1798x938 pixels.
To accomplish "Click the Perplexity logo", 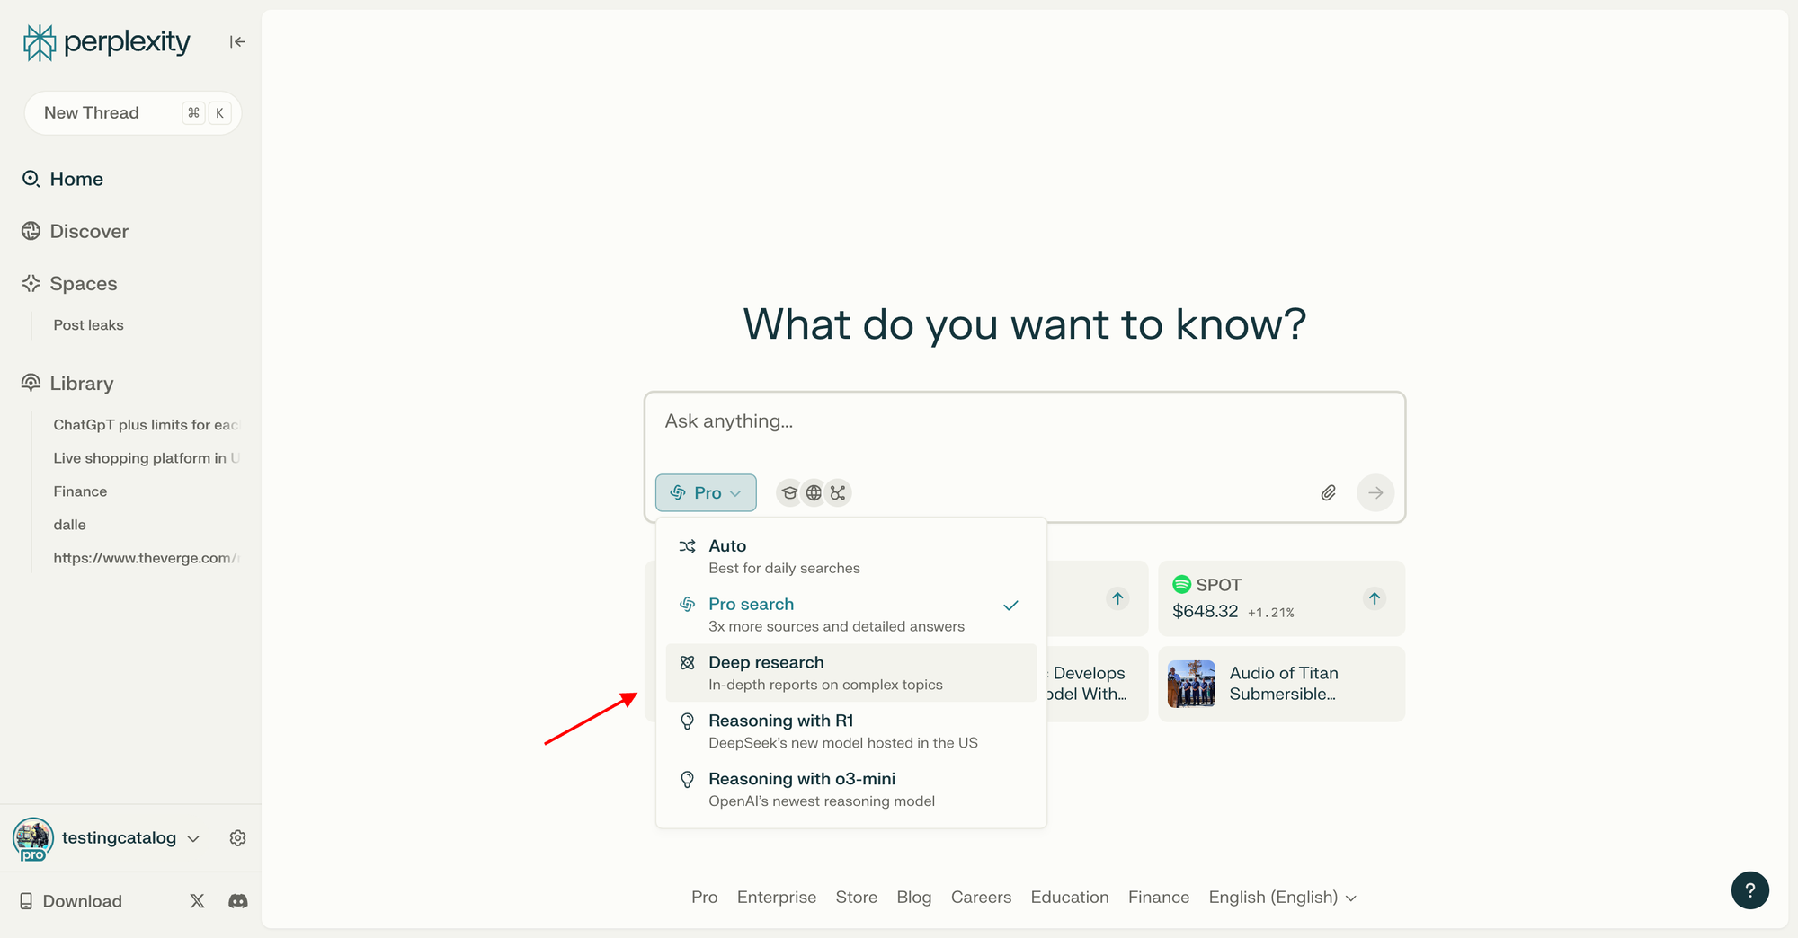I will [106, 42].
